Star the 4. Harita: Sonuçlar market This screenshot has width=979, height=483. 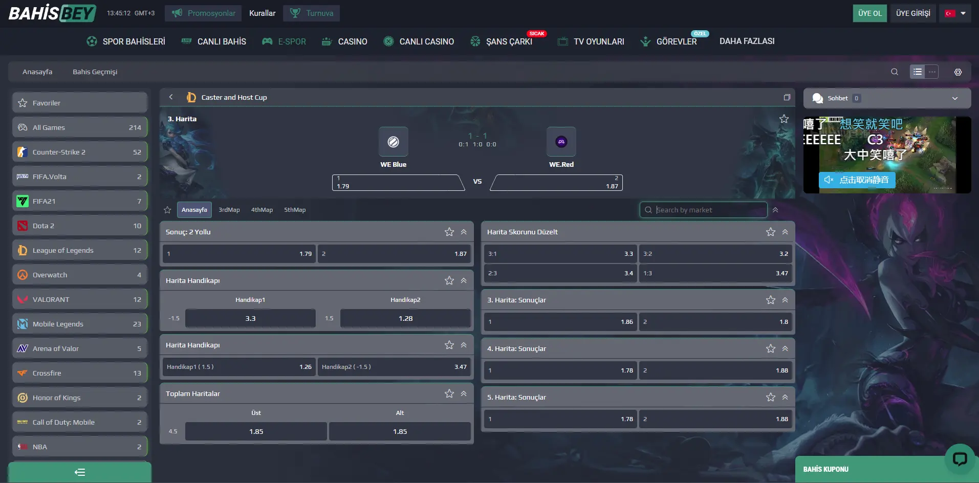(x=771, y=348)
